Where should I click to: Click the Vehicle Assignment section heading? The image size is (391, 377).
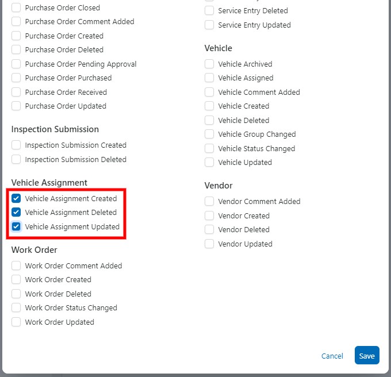click(x=49, y=183)
